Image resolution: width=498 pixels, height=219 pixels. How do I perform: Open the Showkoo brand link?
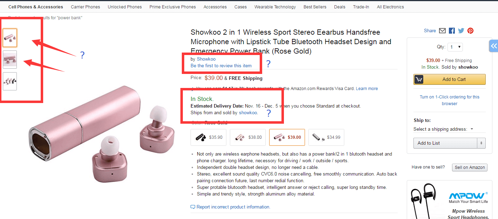(206, 59)
